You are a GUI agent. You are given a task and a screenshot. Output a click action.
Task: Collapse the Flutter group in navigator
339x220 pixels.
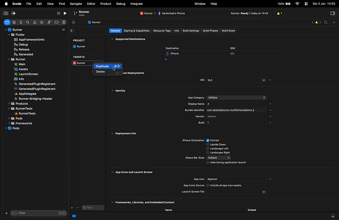9,34
